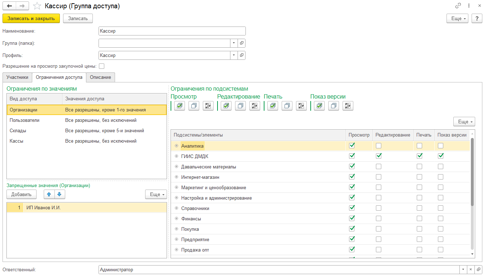Open the top-right Еще menu

(457, 18)
